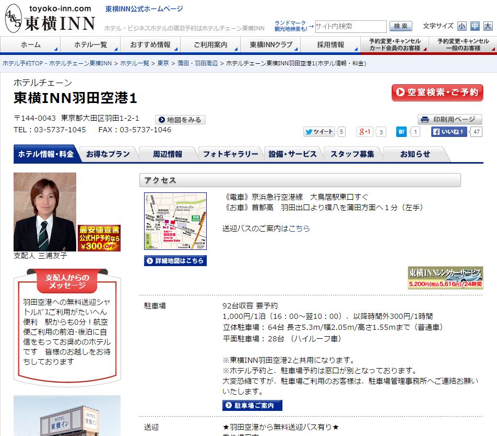Image resolution: width=497 pixels, height=436 pixels.
Task: Click the Twitter tweet button
Action: point(319,132)
